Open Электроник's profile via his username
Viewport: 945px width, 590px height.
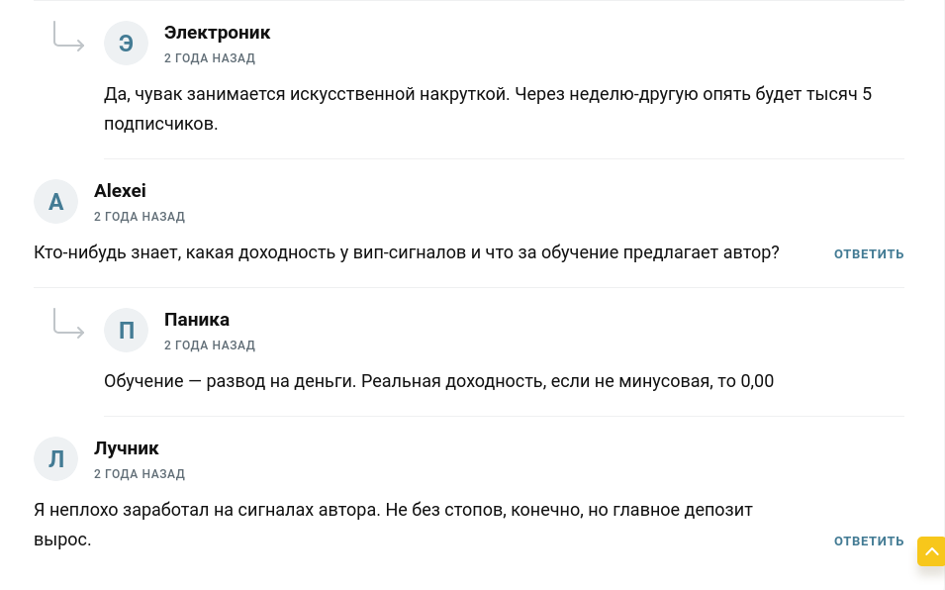[x=217, y=32]
